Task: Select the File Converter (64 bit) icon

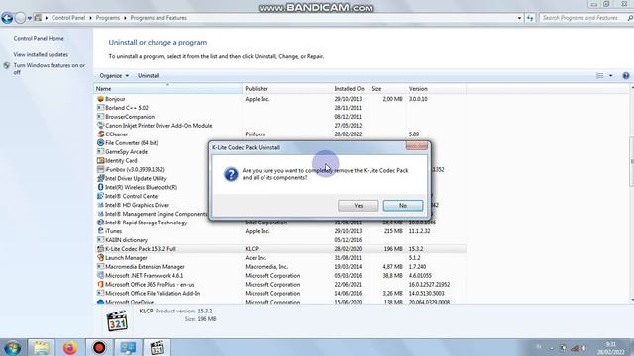Action: coord(100,142)
